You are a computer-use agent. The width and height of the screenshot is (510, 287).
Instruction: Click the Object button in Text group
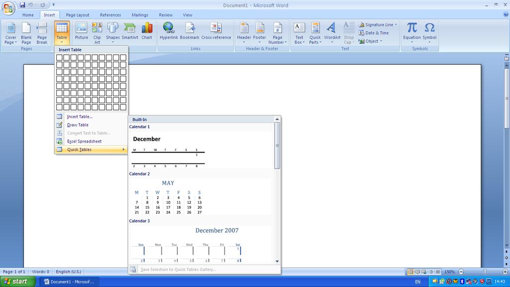tap(371, 41)
